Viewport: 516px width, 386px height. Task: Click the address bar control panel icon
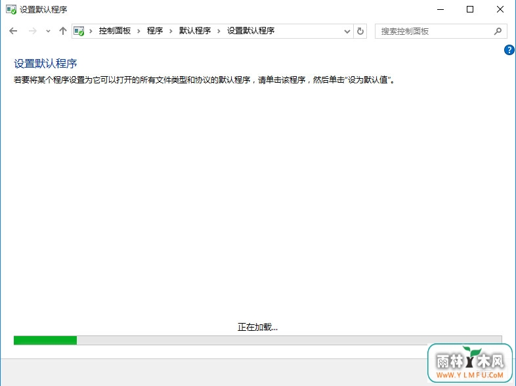click(79, 31)
